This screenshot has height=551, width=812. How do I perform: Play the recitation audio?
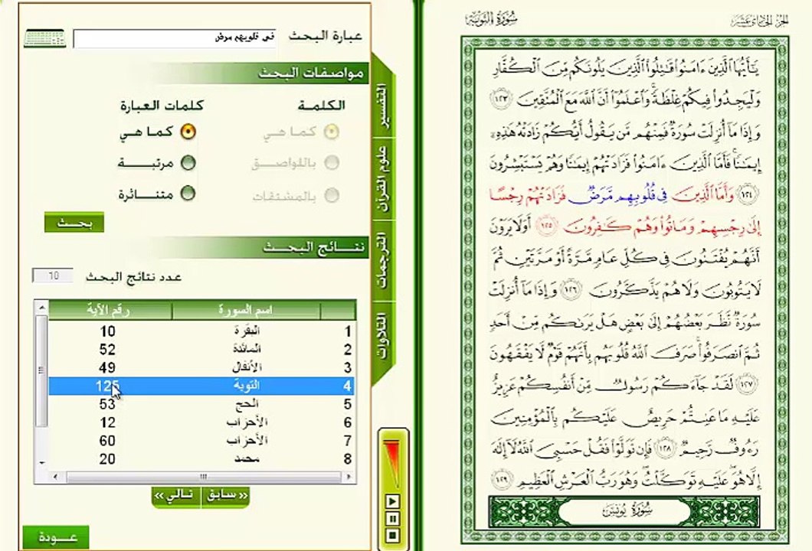pos(392,500)
